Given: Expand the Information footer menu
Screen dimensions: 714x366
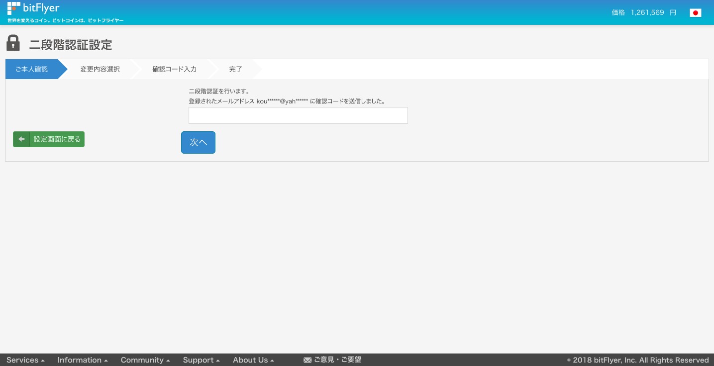Looking at the screenshot, I should click(x=83, y=360).
